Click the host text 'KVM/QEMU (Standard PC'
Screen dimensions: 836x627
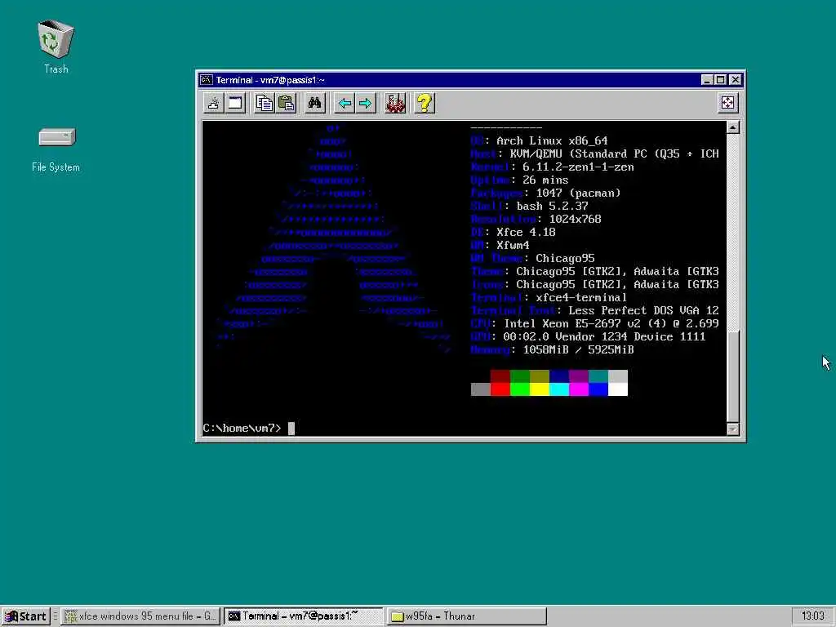pos(578,154)
